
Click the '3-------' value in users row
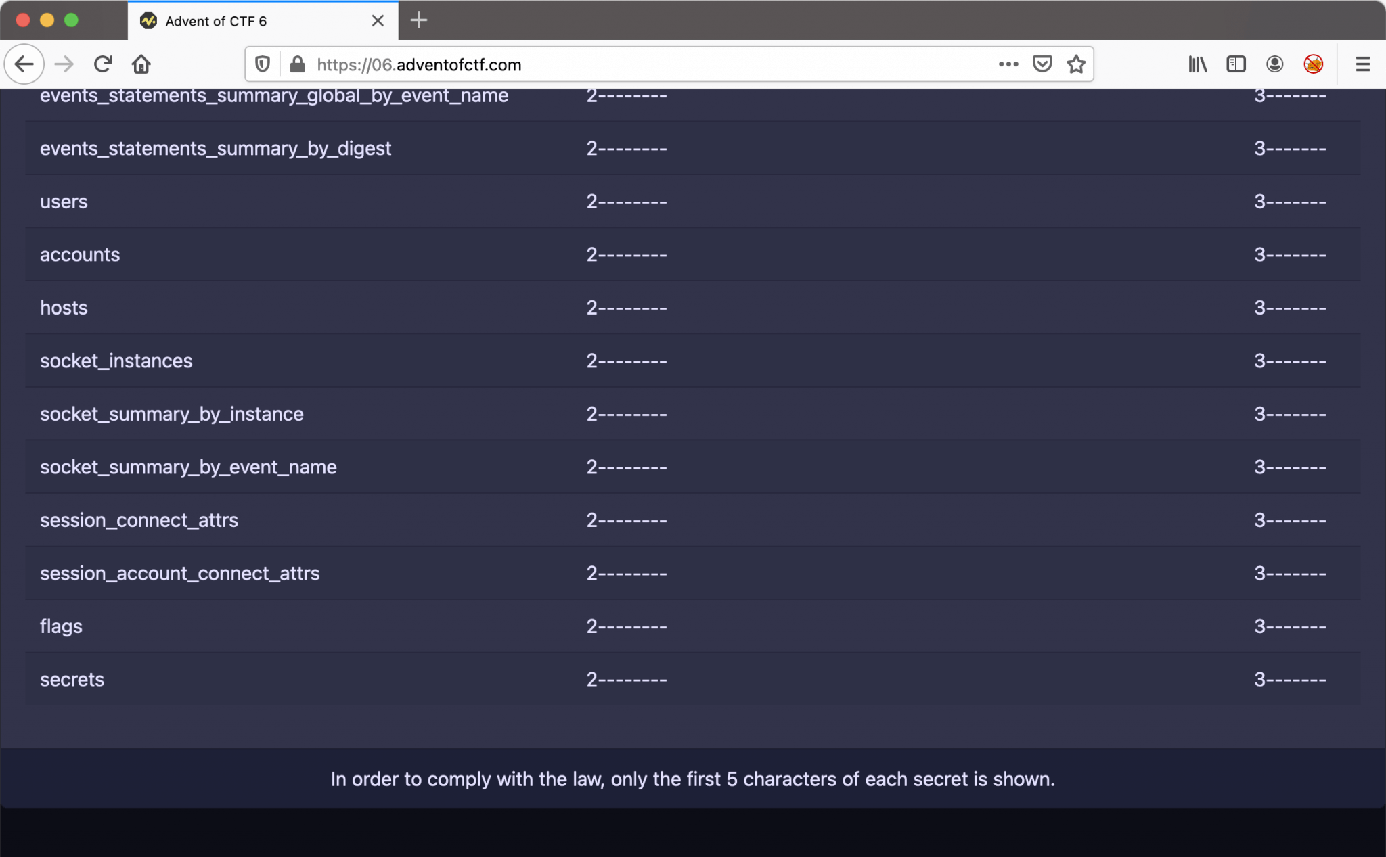click(x=1290, y=202)
